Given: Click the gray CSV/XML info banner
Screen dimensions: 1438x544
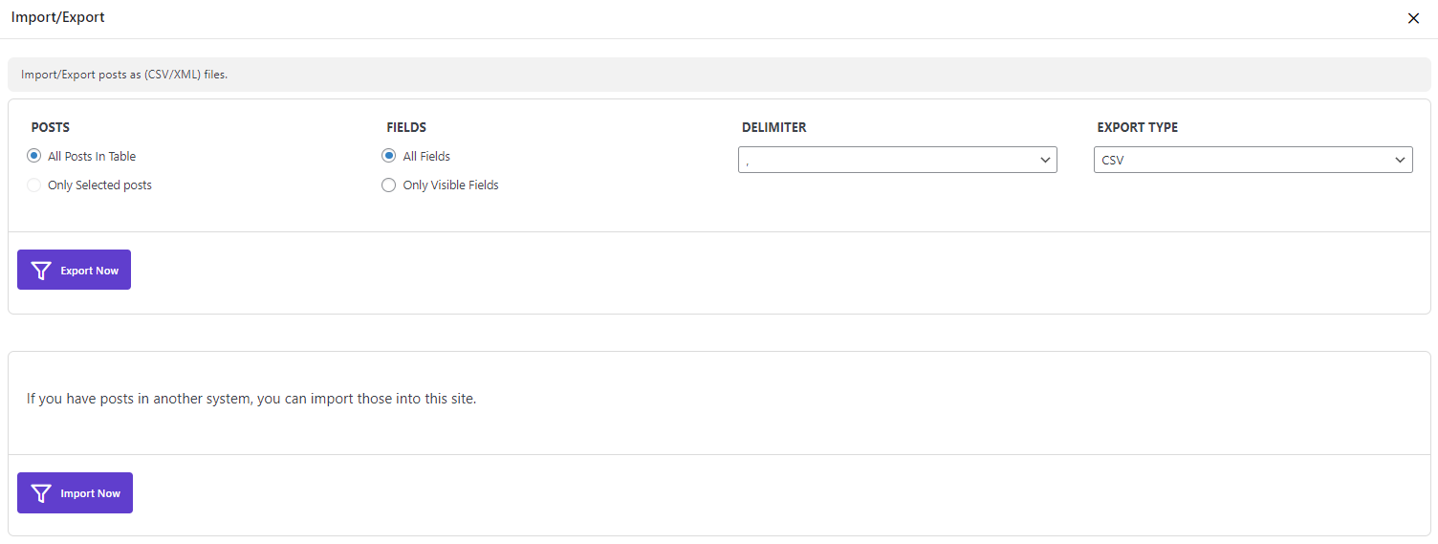Looking at the screenshot, I should pyautogui.click(x=719, y=75).
